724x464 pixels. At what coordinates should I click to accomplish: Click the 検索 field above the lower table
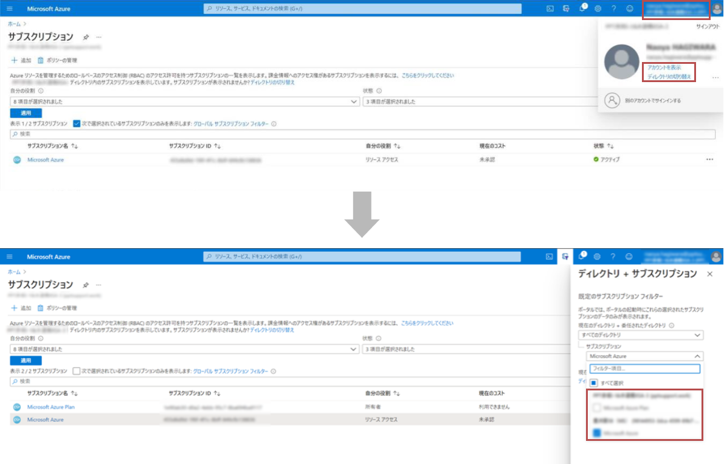point(290,382)
